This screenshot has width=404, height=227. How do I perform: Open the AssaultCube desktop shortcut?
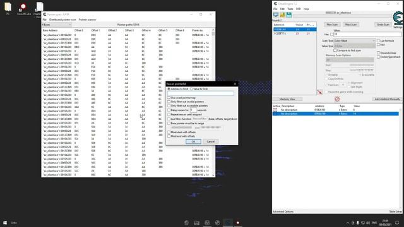[24, 9]
